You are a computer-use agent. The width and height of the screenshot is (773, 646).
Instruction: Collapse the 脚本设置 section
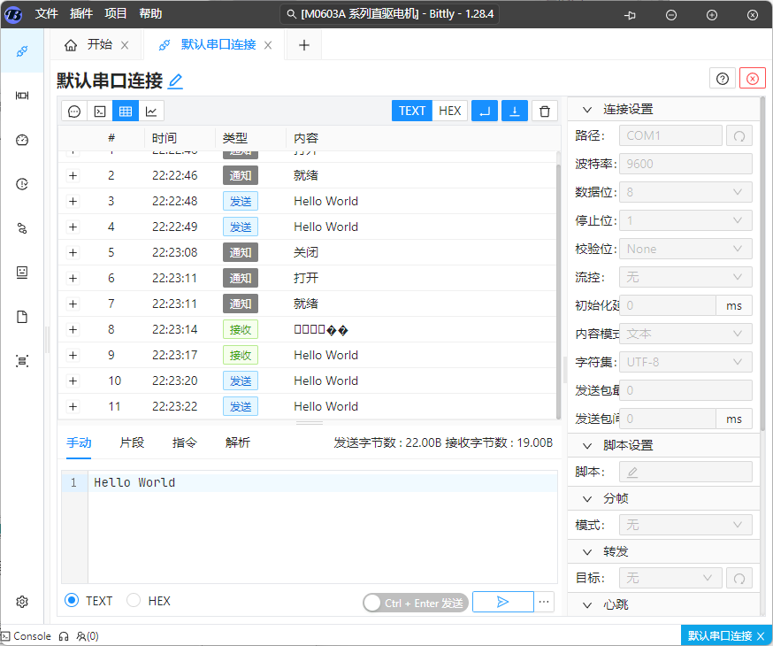click(586, 445)
